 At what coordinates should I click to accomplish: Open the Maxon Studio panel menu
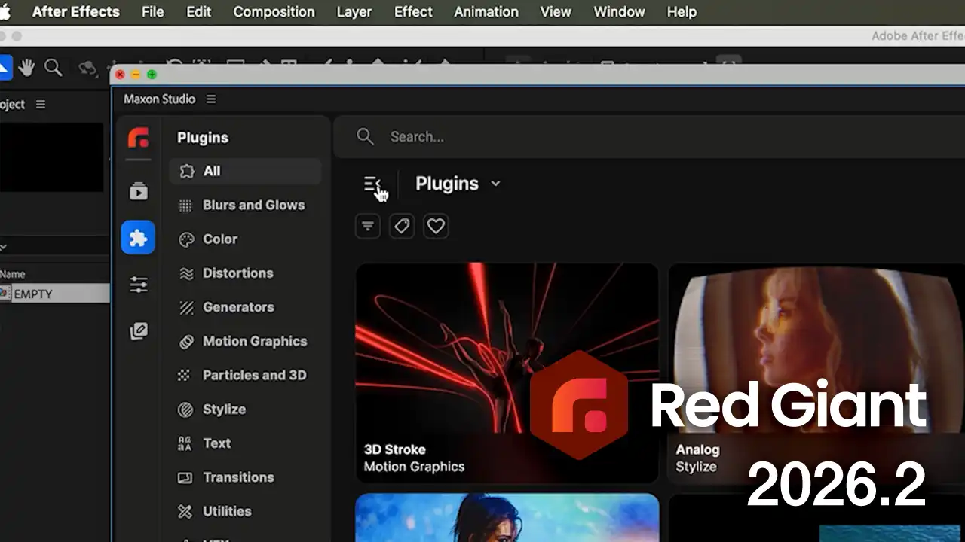coord(211,99)
